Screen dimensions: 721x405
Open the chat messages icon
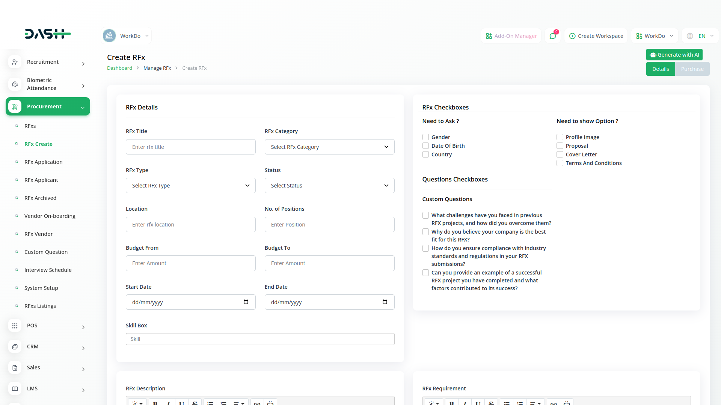[x=553, y=36]
